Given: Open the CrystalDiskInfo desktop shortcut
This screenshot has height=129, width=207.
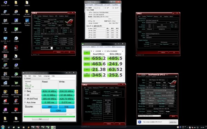Looking at the screenshot, I should (16, 21).
